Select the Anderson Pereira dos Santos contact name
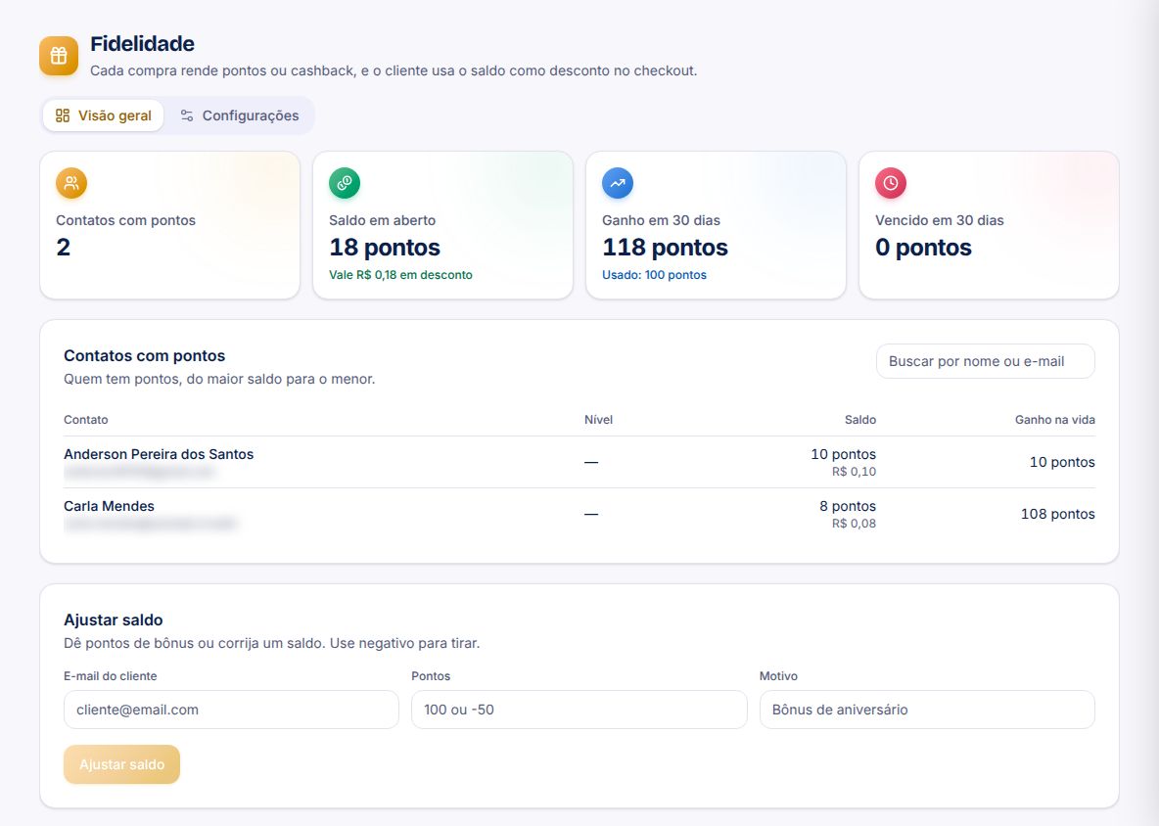This screenshot has width=1159, height=826. coord(159,454)
